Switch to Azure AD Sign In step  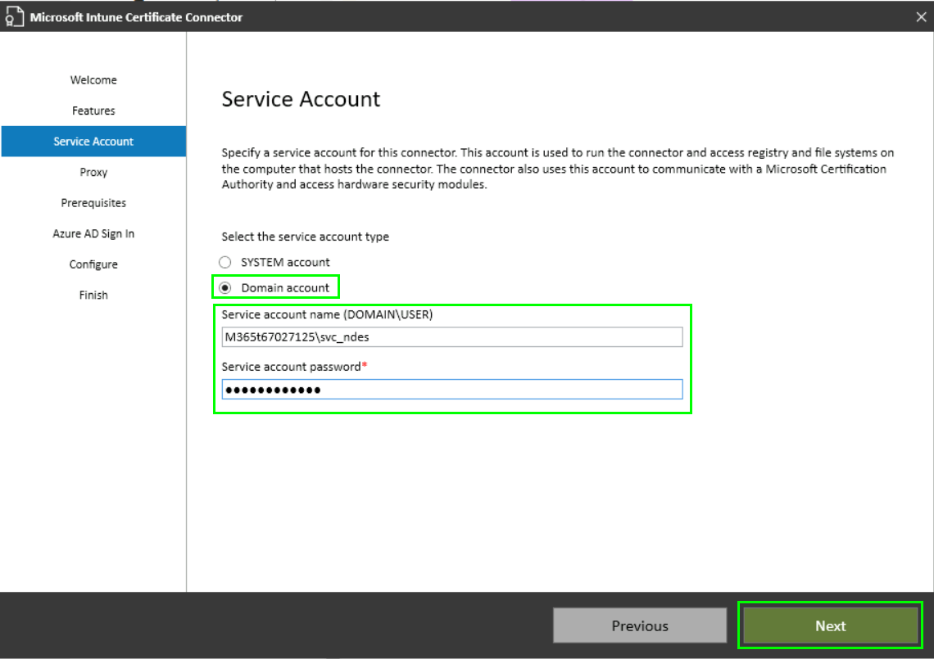pyautogui.click(x=93, y=234)
